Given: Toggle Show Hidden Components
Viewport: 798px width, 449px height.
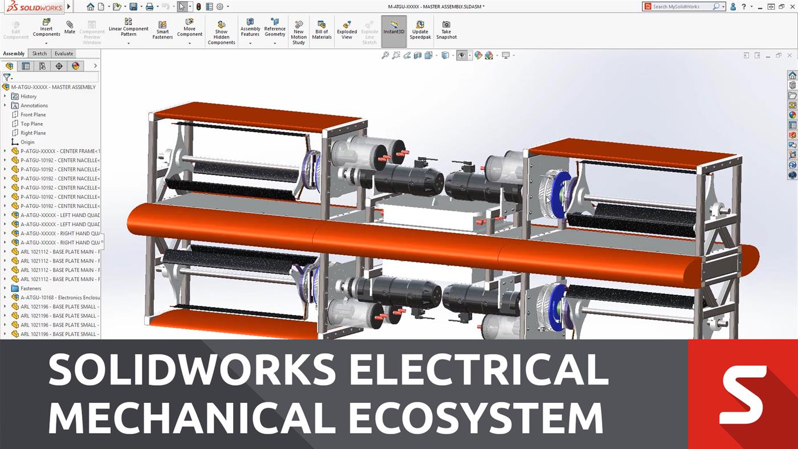Looking at the screenshot, I should click(221, 30).
